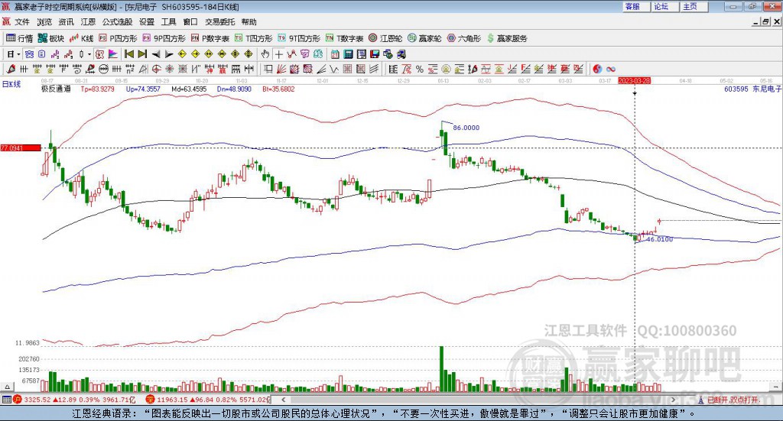Open the 江恩 menu
Screen dimensions: 783x421
pos(88,22)
